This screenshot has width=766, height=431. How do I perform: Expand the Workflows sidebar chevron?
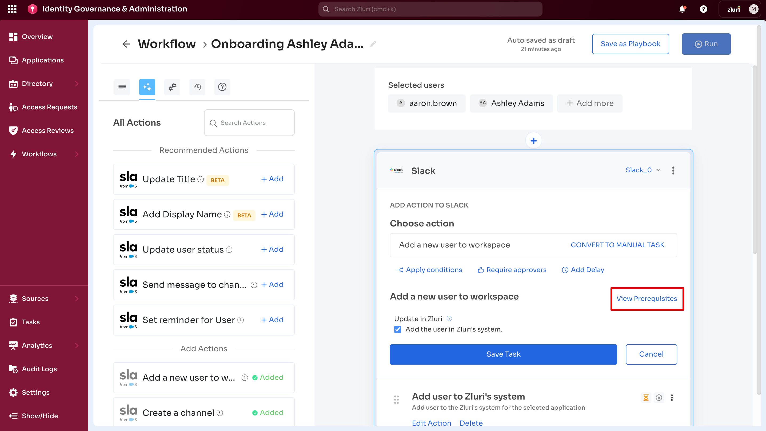click(x=77, y=154)
